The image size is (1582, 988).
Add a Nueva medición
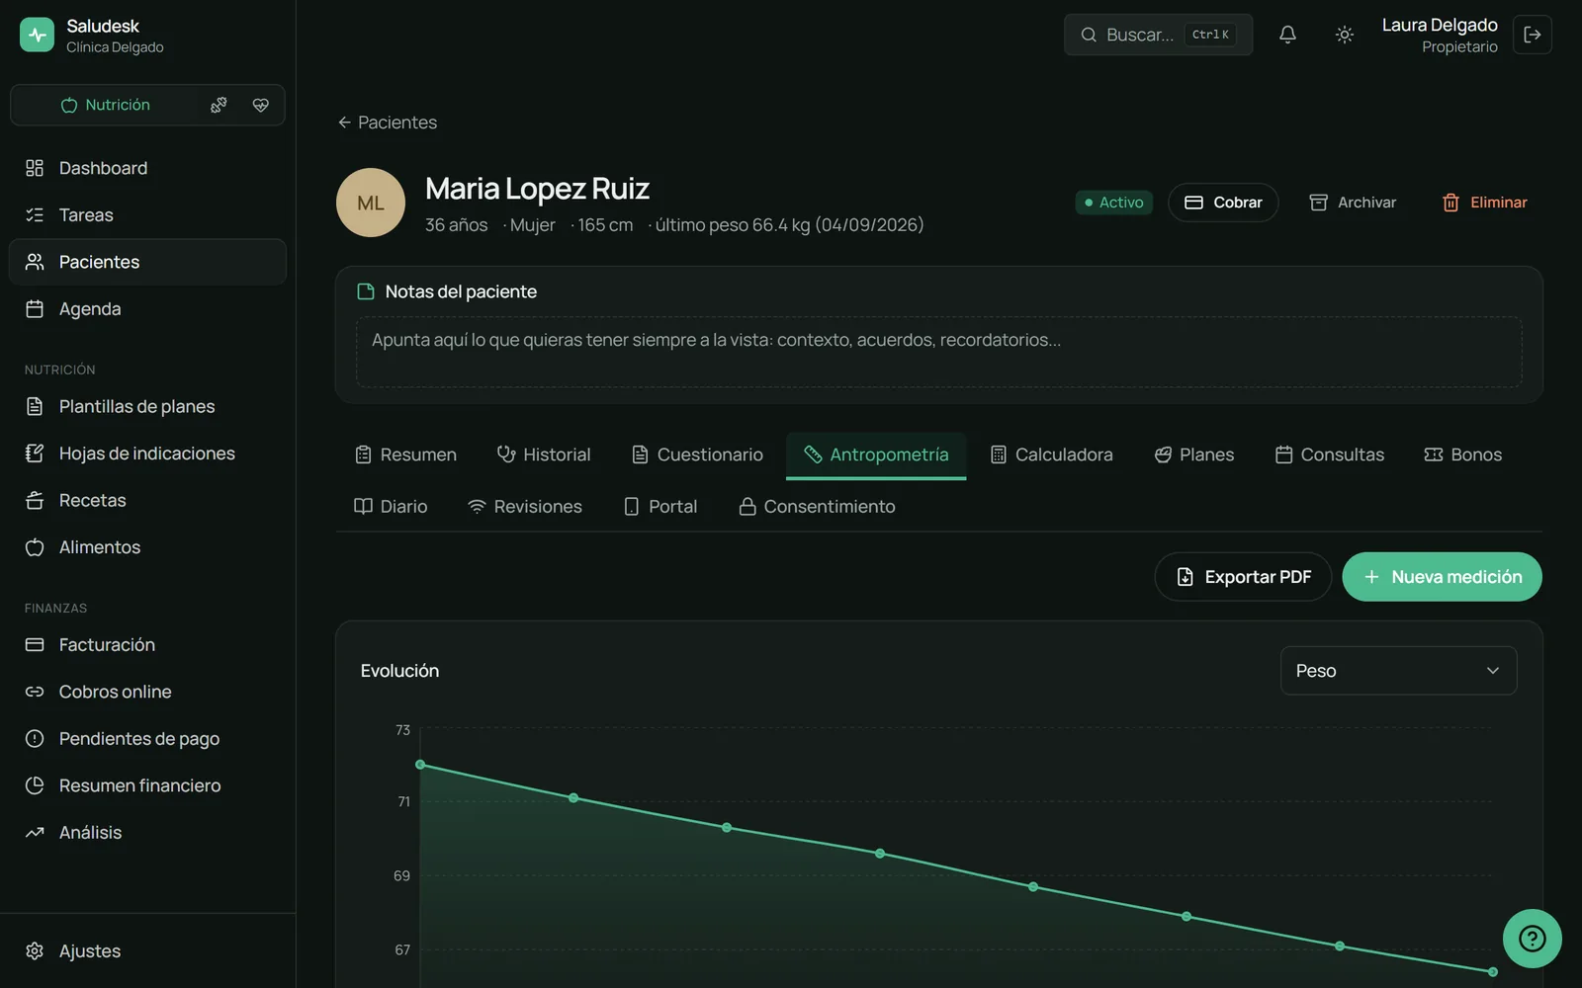coord(1442,577)
